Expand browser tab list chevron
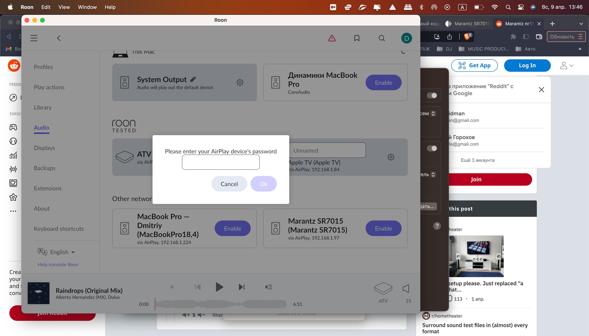Screen dimensions: 589x336 click(x=581, y=24)
